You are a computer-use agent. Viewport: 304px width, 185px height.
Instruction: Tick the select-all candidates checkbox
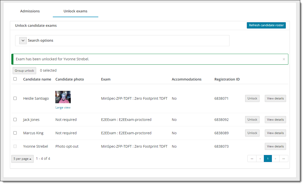point(15,79)
